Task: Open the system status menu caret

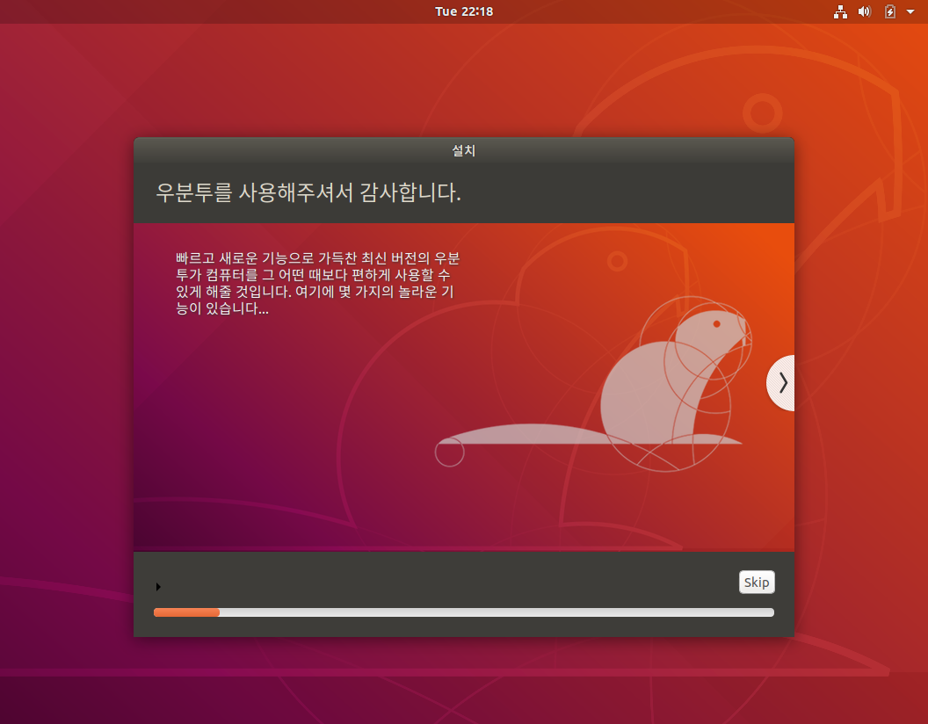Action: (x=910, y=11)
